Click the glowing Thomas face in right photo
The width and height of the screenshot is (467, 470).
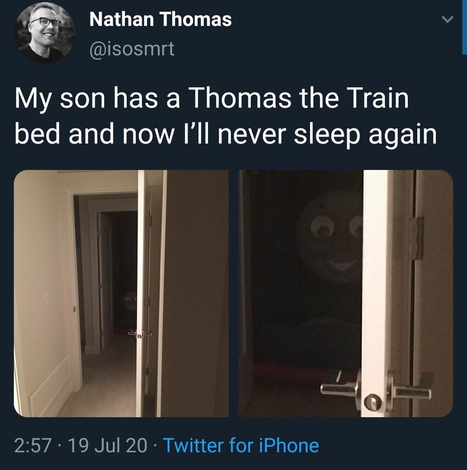click(330, 240)
